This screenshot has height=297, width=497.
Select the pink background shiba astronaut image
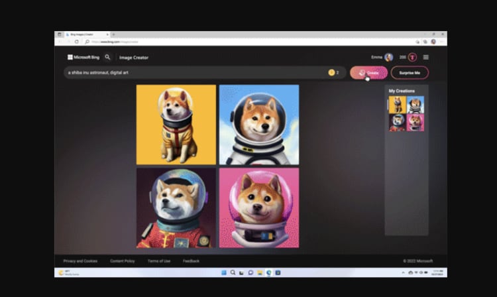tap(259, 208)
